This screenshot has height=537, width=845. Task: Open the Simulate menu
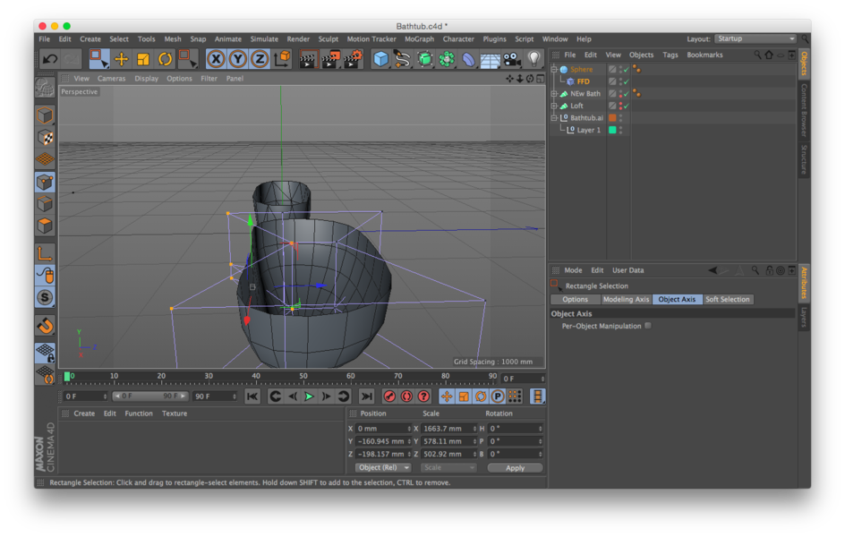[x=264, y=39]
